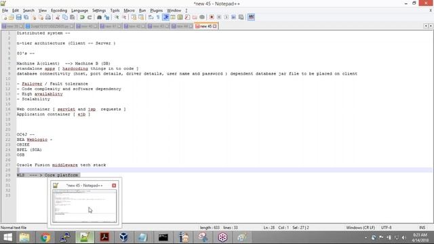
Task: Click the Windows (CR LF) status entry
Action: [x=360, y=228]
